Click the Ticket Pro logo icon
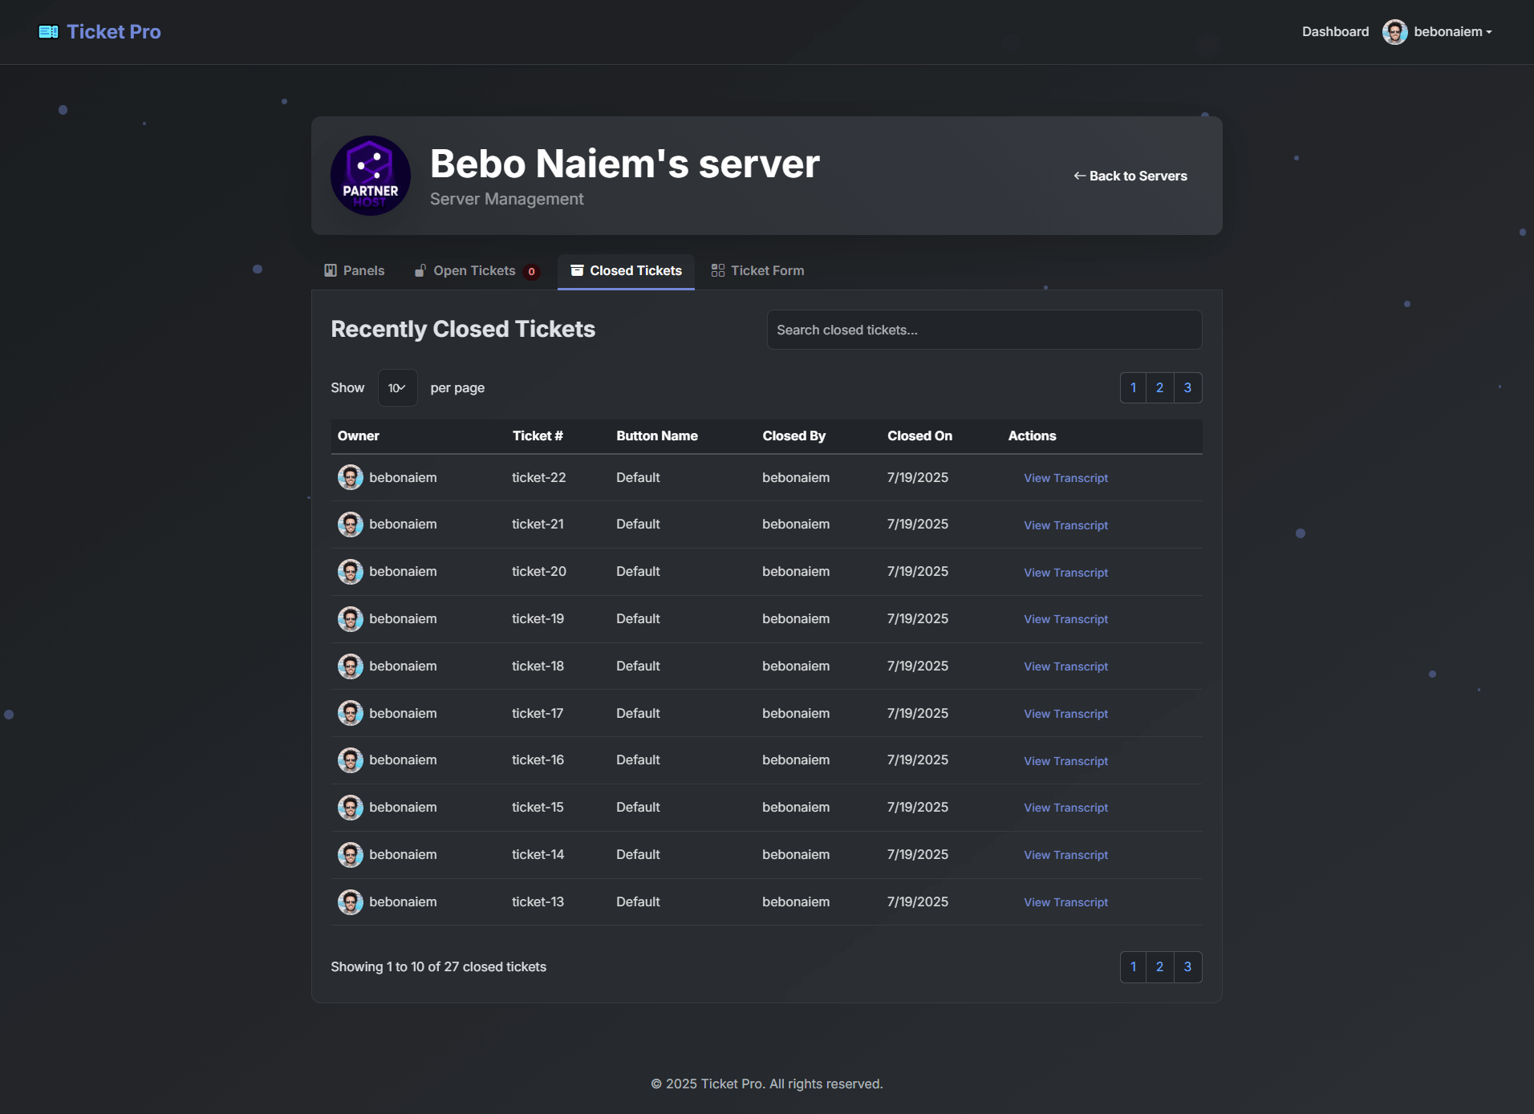The height and width of the screenshot is (1114, 1534). coord(48,32)
